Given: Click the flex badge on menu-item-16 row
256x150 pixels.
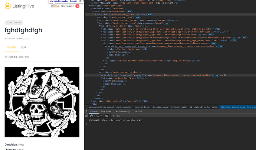Looking at the screenshot, I should point(228,32).
